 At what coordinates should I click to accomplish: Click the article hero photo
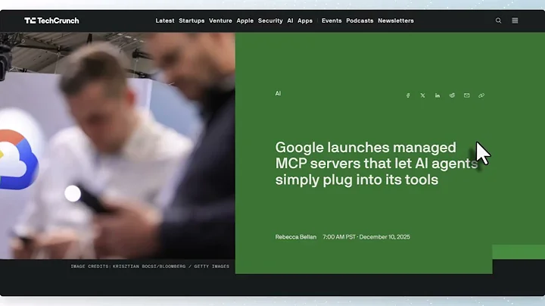click(x=117, y=145)
